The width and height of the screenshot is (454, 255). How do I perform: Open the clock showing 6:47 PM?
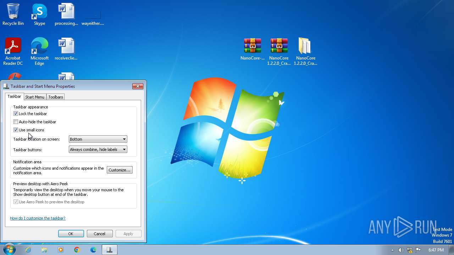(436, 250)
